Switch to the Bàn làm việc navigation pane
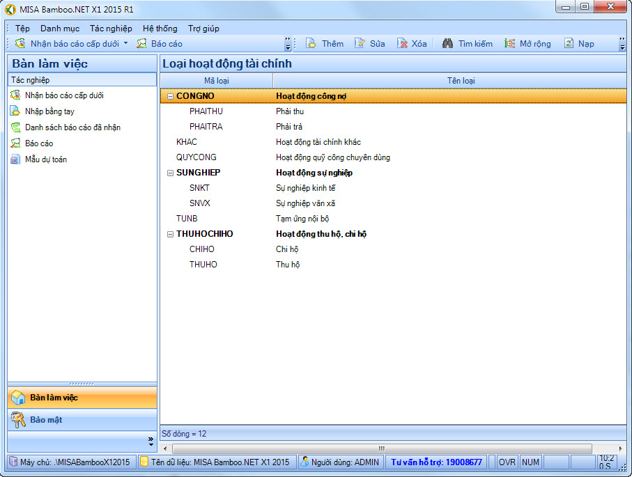Viewport: 632px width, 477px height. pos(82,398)
